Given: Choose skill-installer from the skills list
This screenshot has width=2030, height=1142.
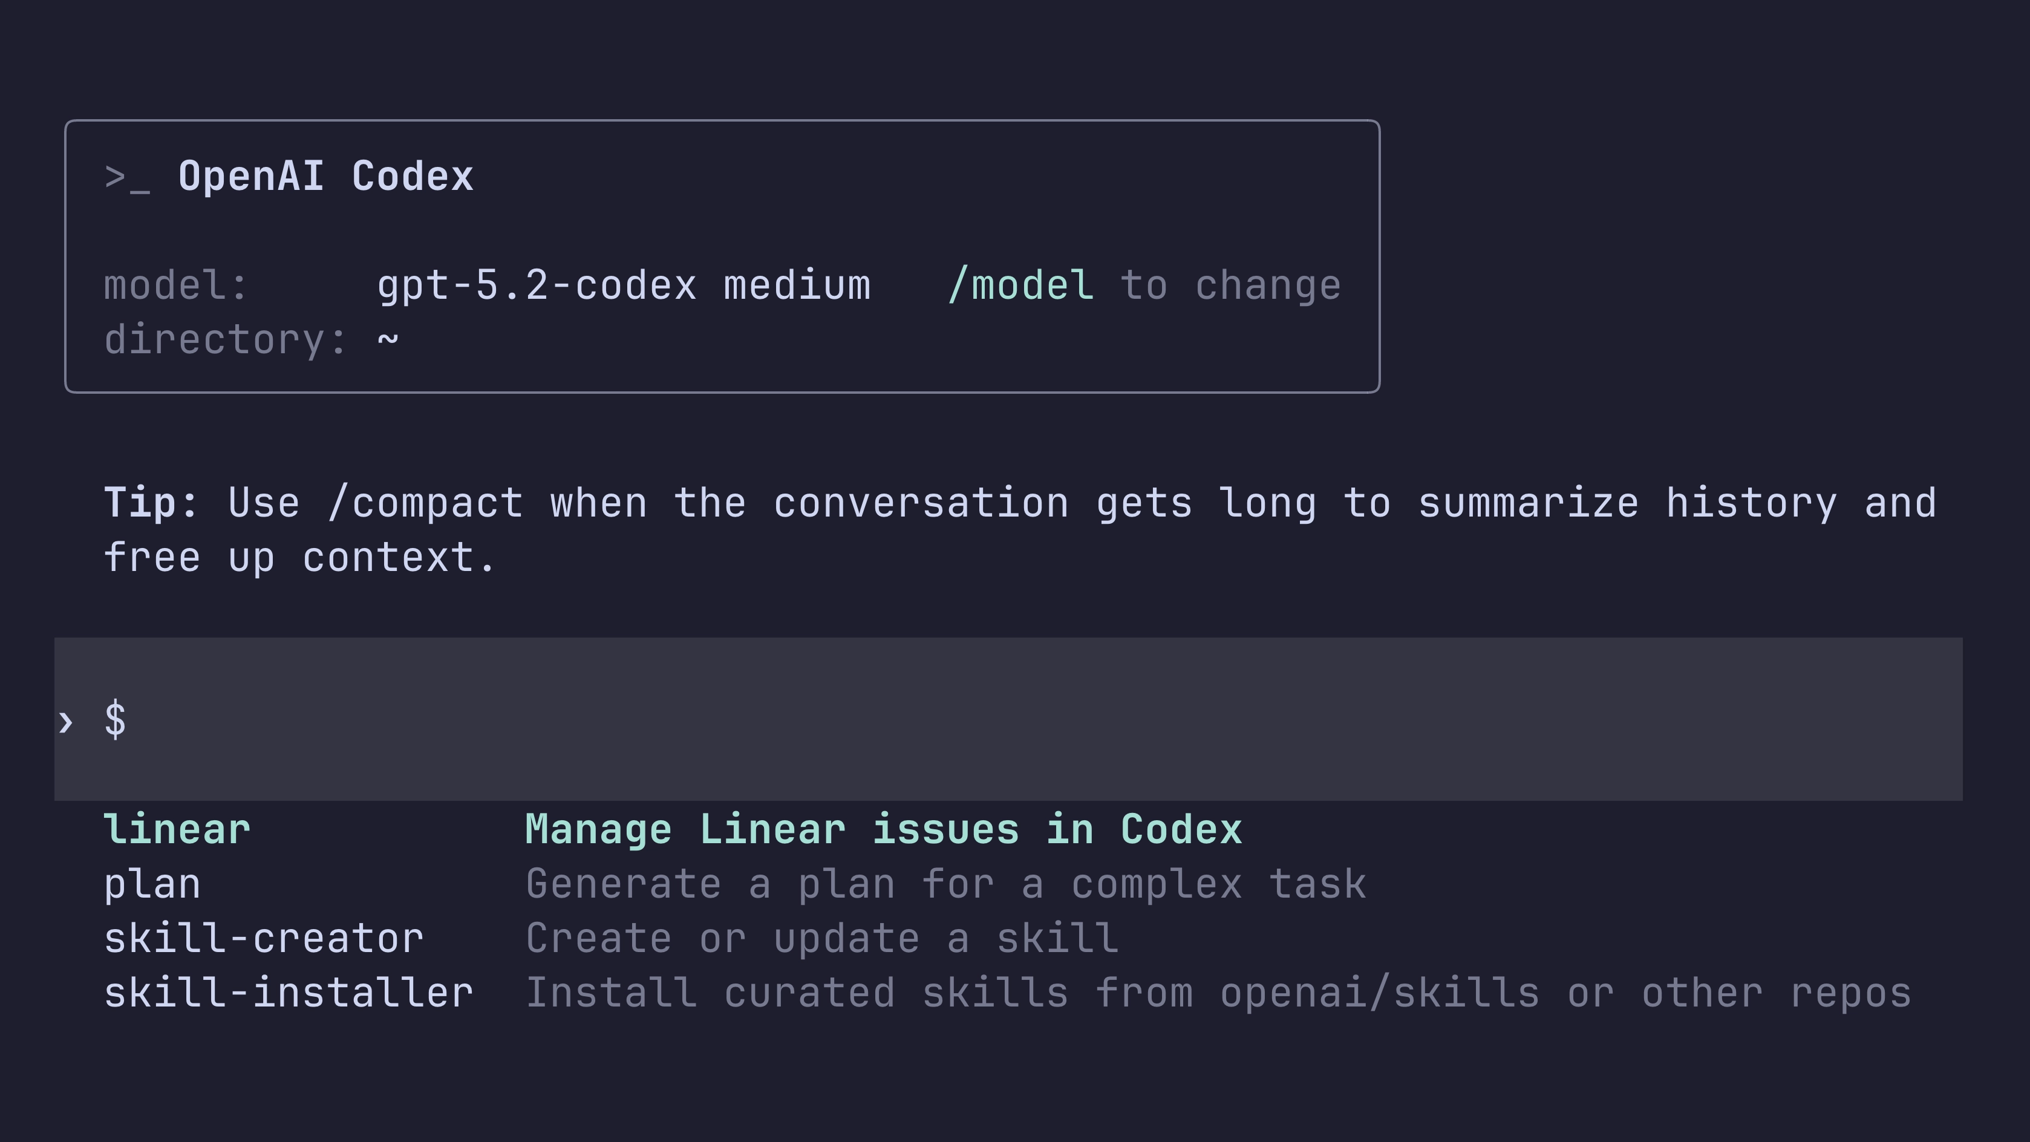Looking at the screenshot, I should coord(289,993).
